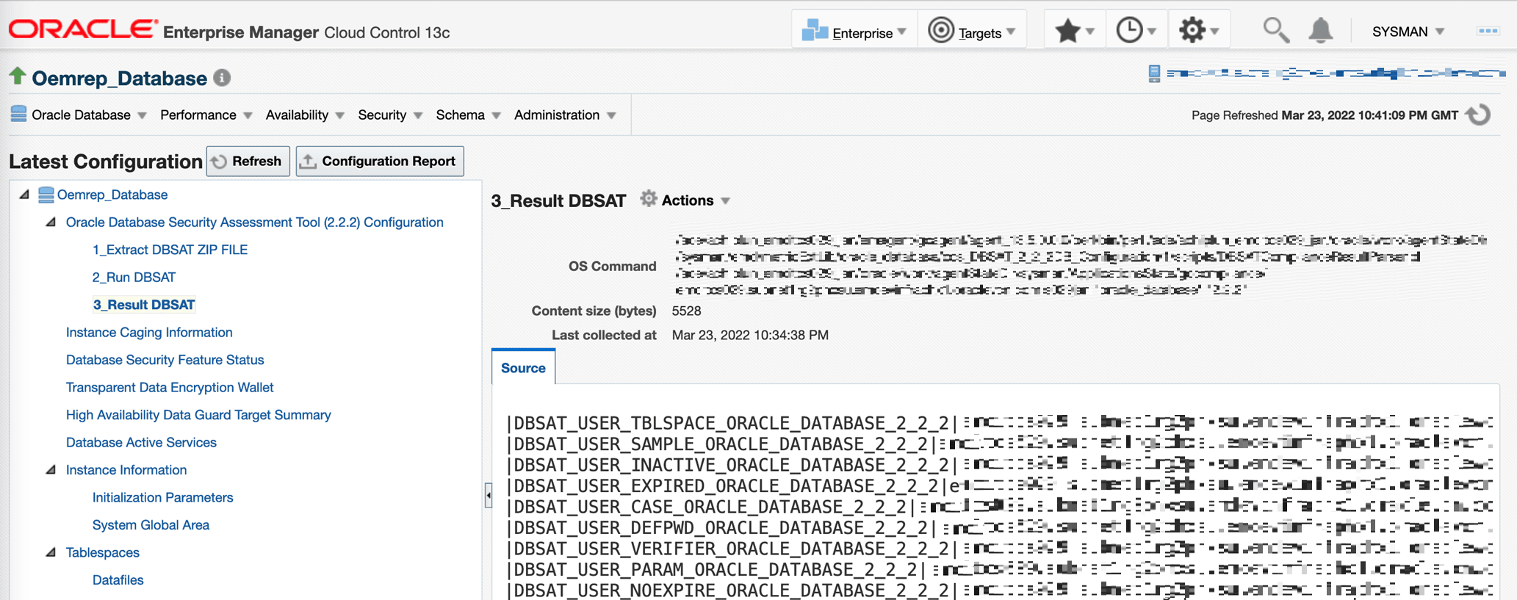1517x600 pixels.
Task: Open the Security menu
Action: (389, 115)
